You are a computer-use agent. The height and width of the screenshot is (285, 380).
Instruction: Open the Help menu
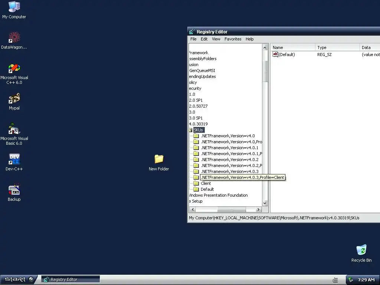[x=249, y=39]
